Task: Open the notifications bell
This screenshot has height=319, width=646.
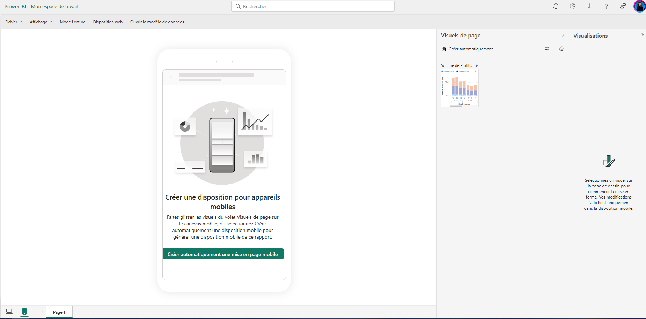Action: (x=556, y=6)
